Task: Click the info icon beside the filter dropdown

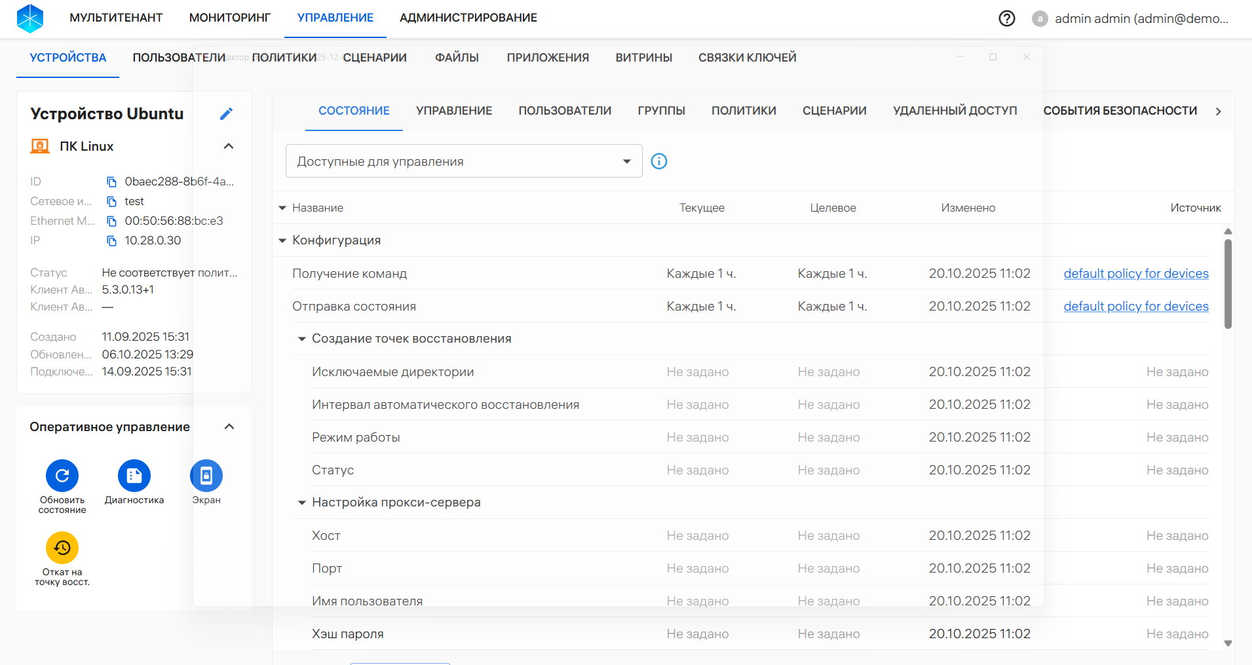Action: (659, 161)
